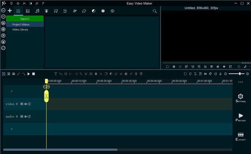Viewport: 251px width, 154px height.
Task: Click the Export button
Action: 241,137
